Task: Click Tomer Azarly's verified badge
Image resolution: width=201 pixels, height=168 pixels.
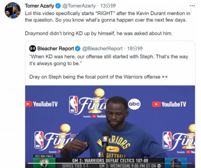Action: (58, 6)
